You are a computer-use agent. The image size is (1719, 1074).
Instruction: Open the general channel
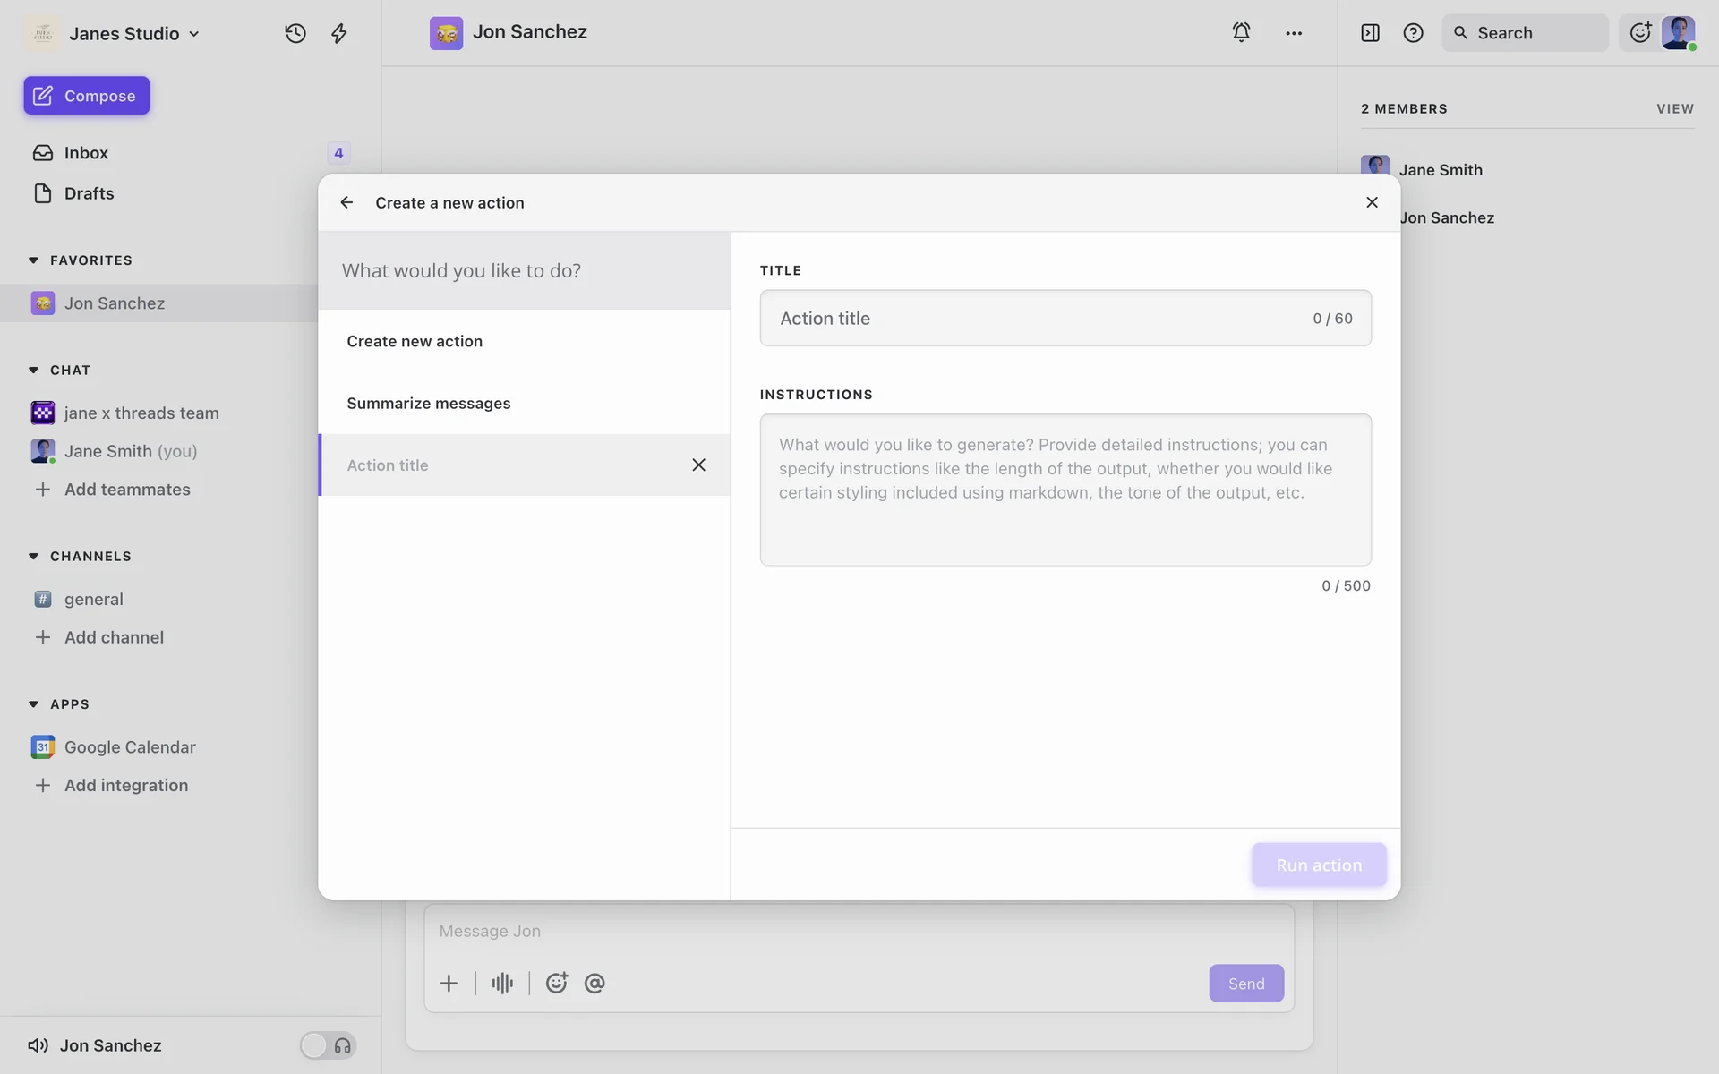pyautogui.click(x=93, y=599)
